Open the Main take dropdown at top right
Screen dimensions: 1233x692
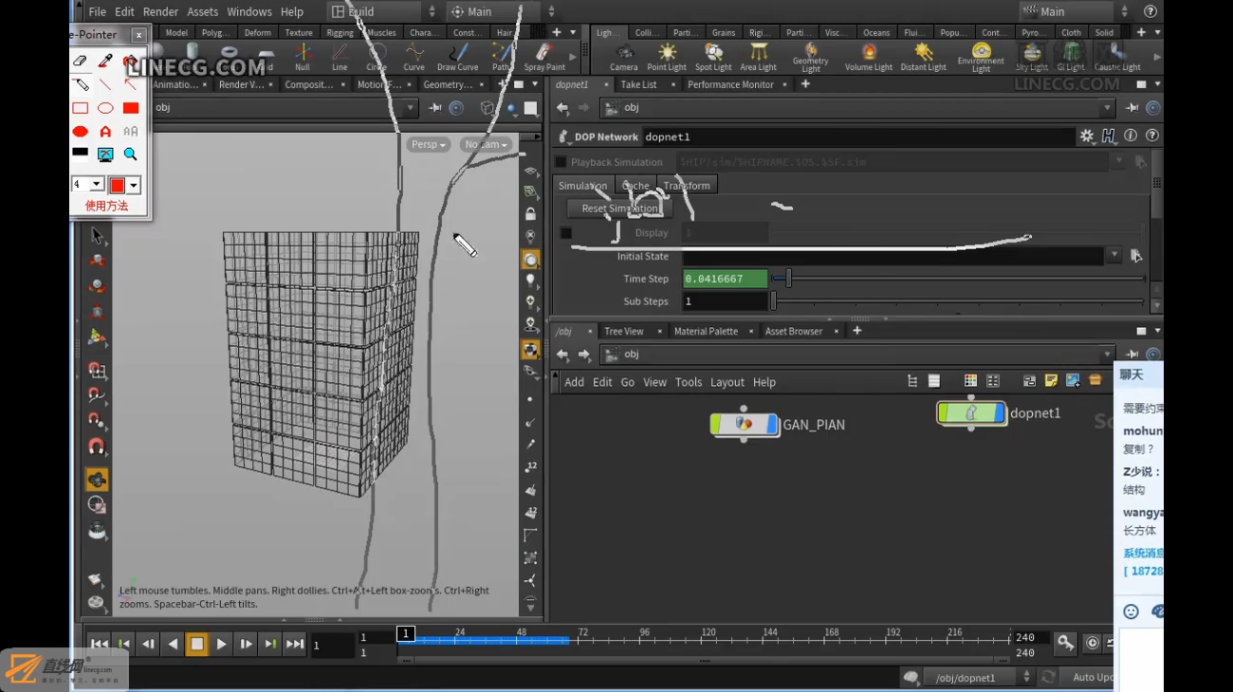[x=1076, y=11]
